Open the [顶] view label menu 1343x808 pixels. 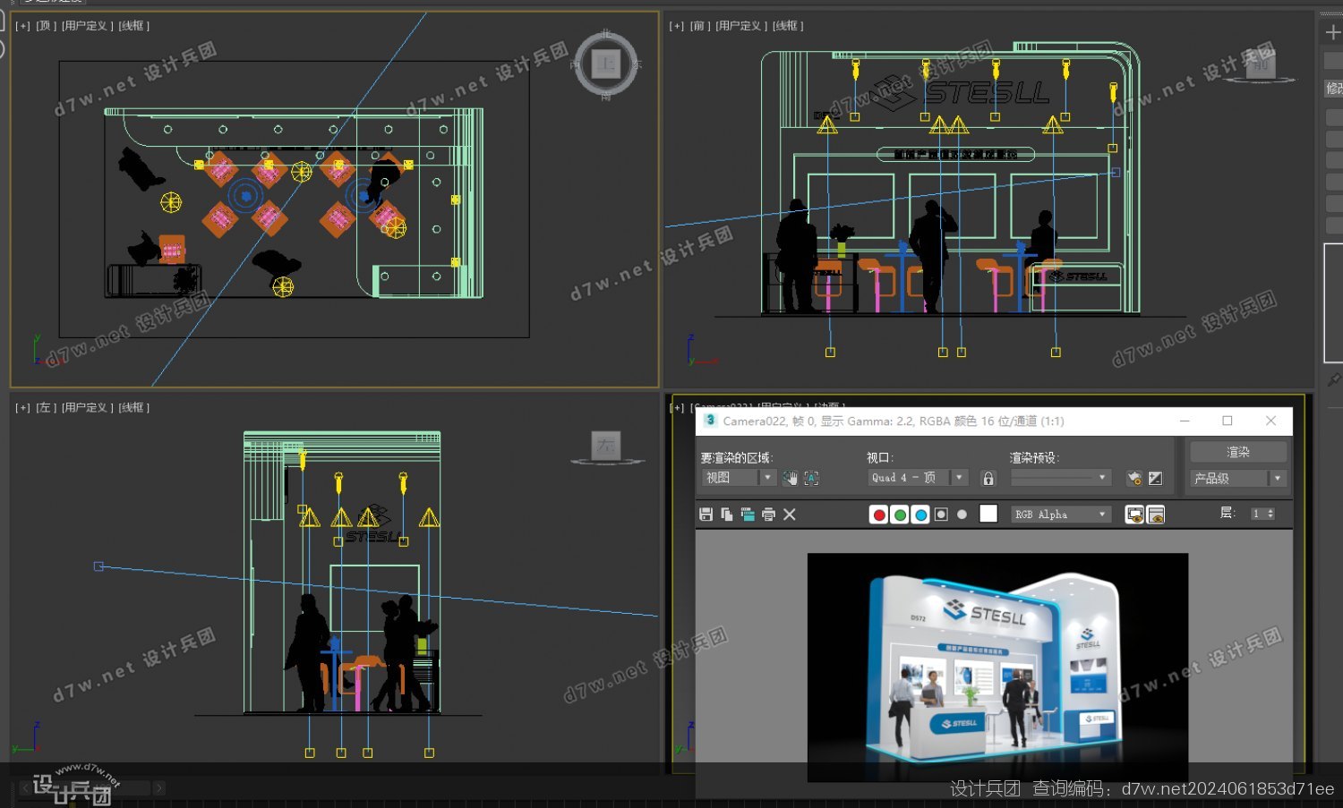pyautogui.click(x=47, y=26)
